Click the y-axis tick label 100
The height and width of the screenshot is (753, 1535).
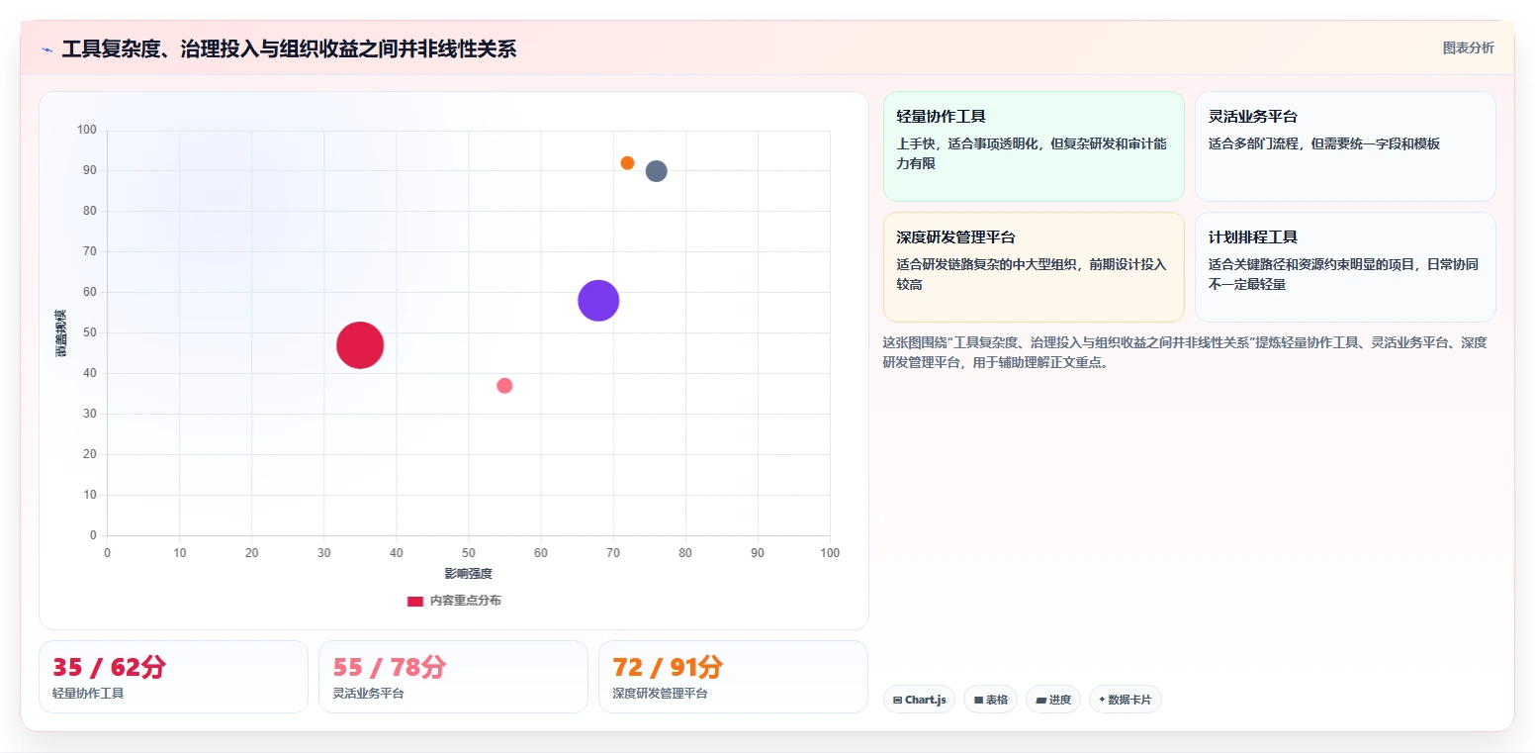(x=87, y=130)
